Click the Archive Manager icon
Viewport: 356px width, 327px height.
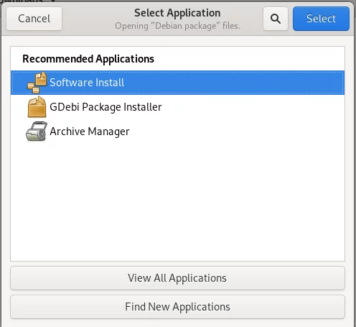coord(37,132)
